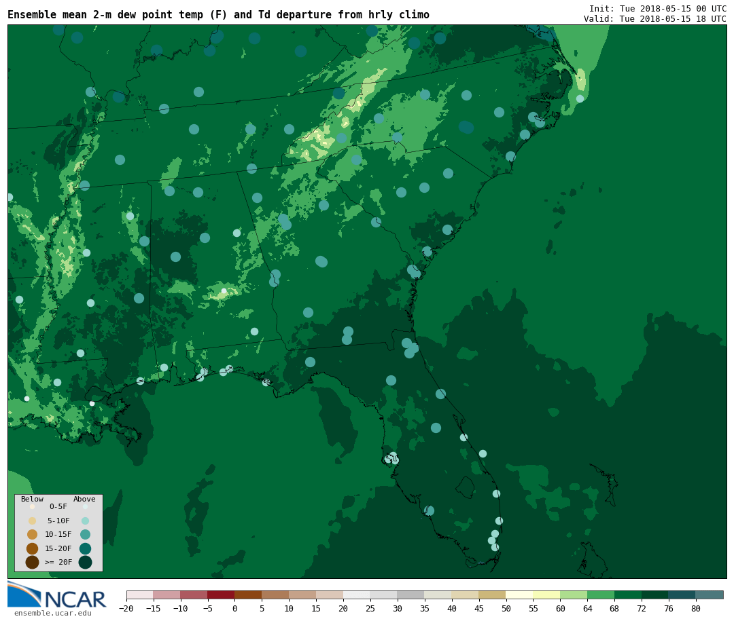Open the ensemble.ucar.edu link

53,613
